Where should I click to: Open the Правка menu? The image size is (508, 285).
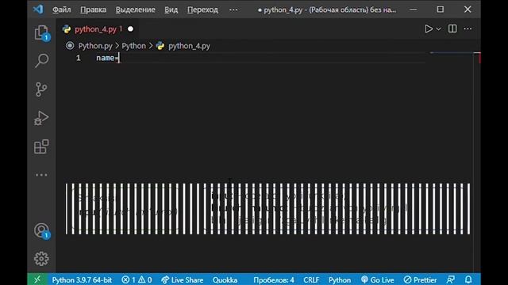click(94, 9)
